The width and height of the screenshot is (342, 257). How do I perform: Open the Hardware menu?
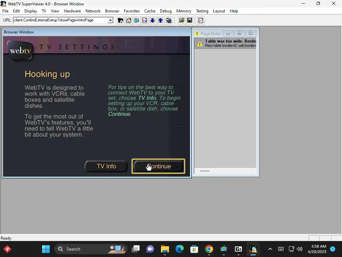(x=72, y=11)
